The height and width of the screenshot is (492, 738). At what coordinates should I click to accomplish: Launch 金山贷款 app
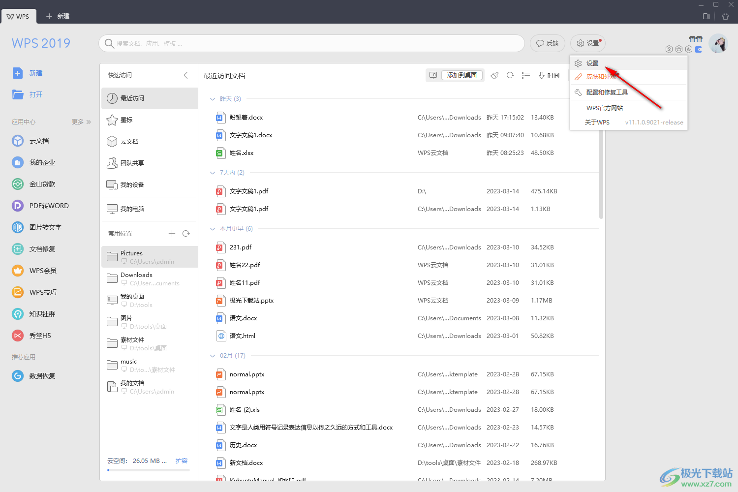33,184
